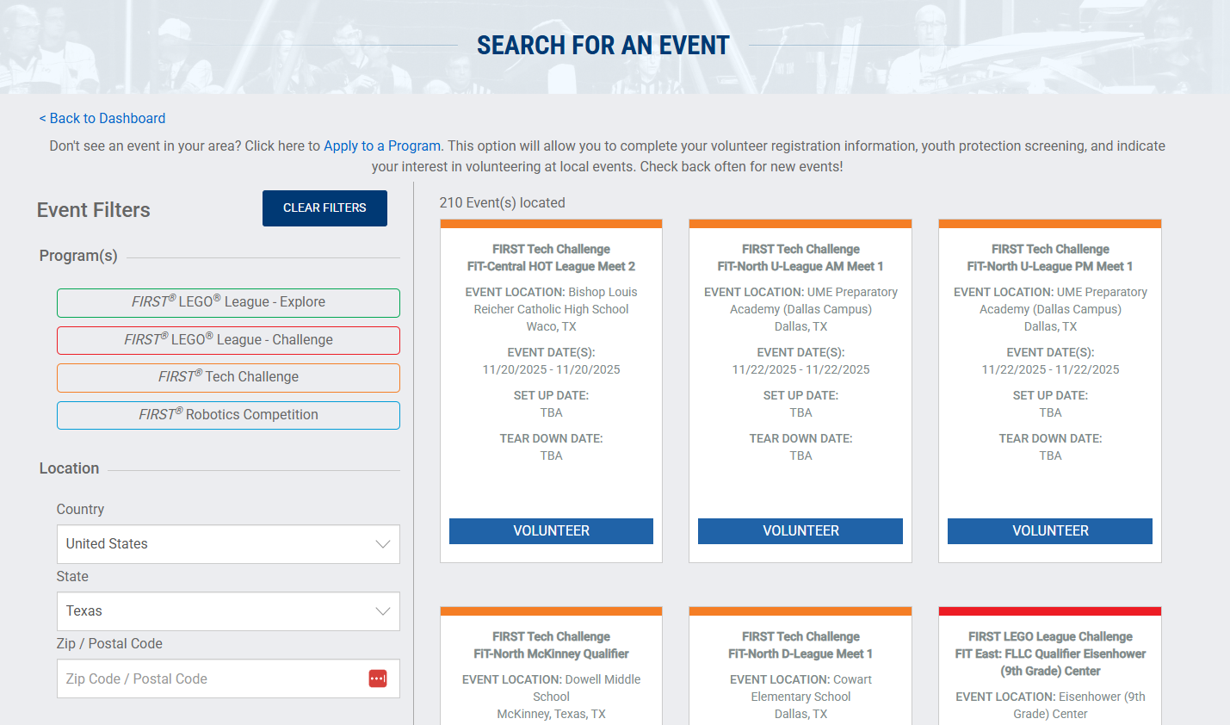Click the red icon in Zip Code field
The image size is (1230, 725).
tap(378, 679)
